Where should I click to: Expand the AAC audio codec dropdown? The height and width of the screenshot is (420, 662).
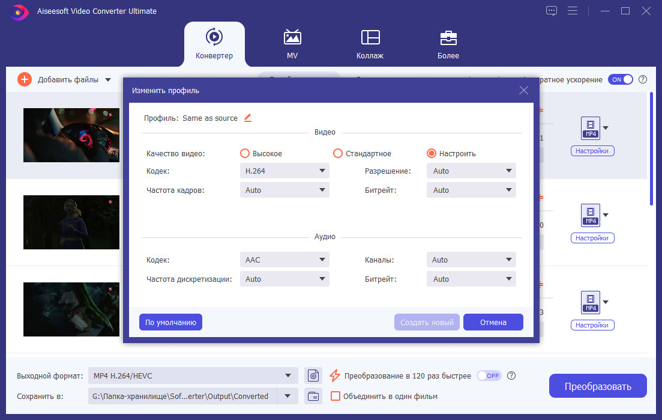pyautogui.click(x=284, y=260)
